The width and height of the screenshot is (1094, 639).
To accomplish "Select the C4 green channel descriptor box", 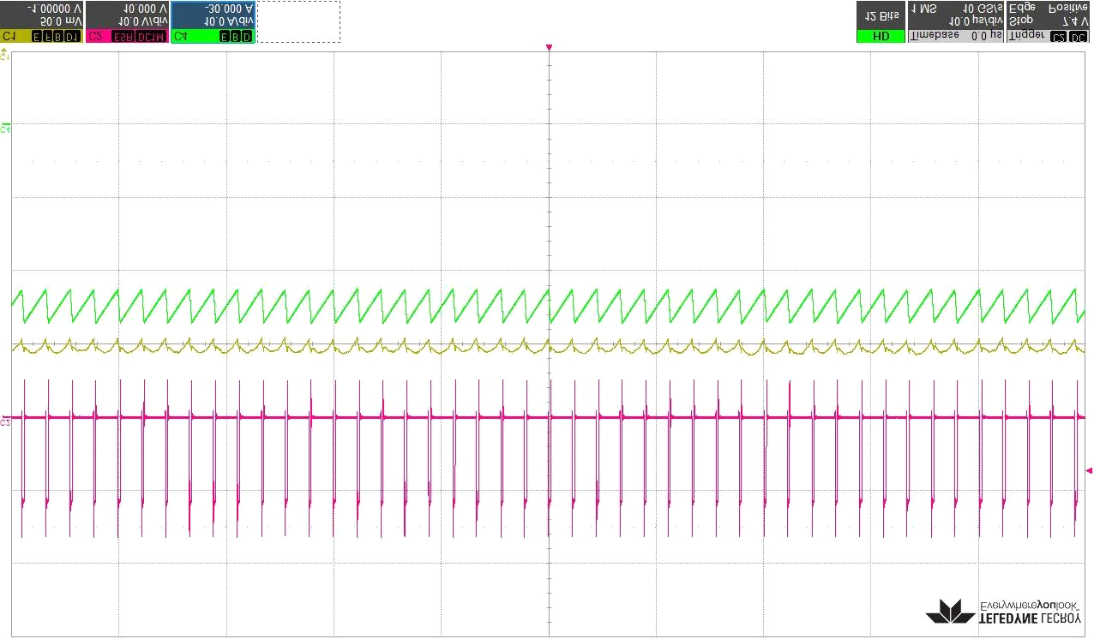I will point(212,21).
